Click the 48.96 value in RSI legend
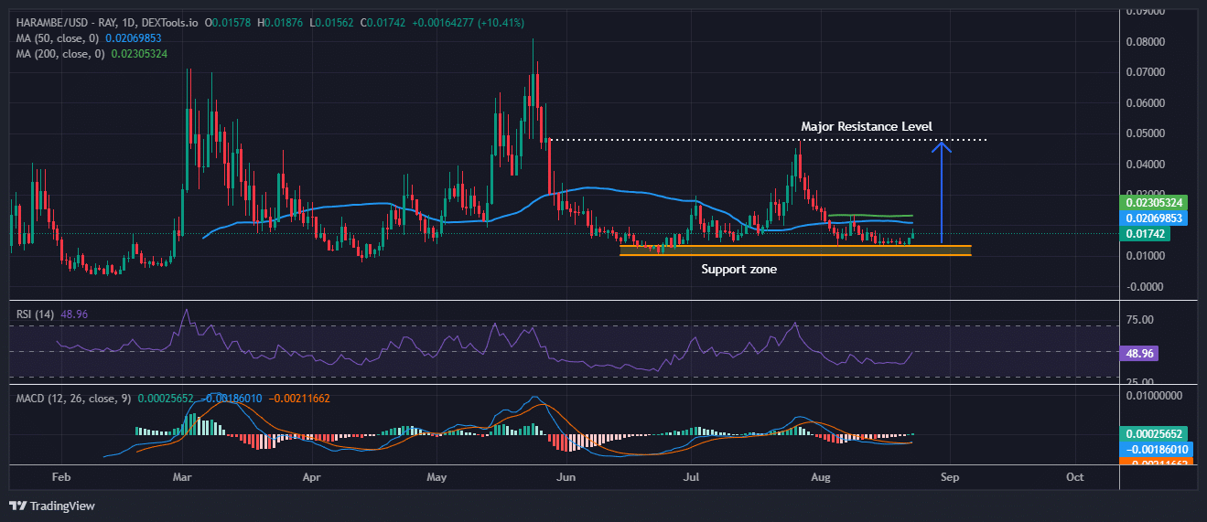The height and width of the screenshot is (522, 1207). pyautogui.click(x=73, y=314)
